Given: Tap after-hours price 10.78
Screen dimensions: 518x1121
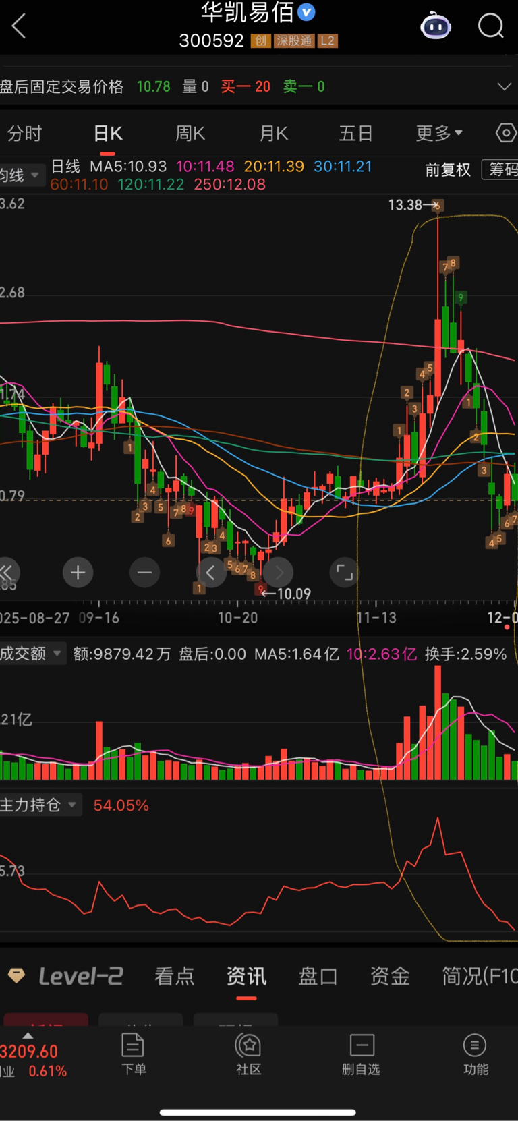Looking at the screenshot, I should pyautogui.click(x=154, y=86).
